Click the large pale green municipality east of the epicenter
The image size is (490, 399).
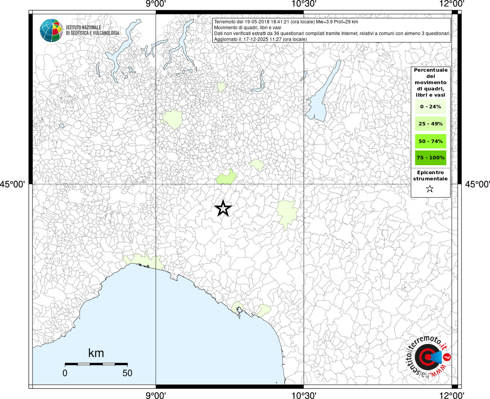point(287,214)
